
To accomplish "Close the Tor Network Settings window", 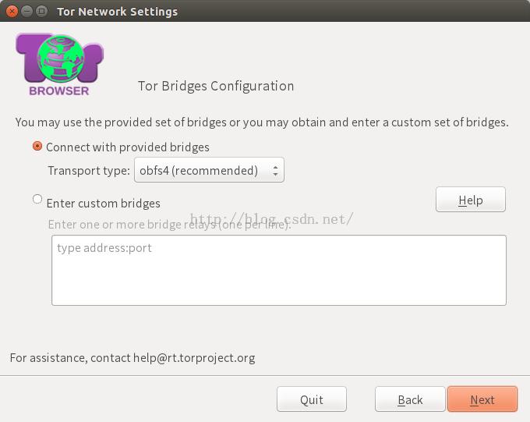I will coord(12,11).
